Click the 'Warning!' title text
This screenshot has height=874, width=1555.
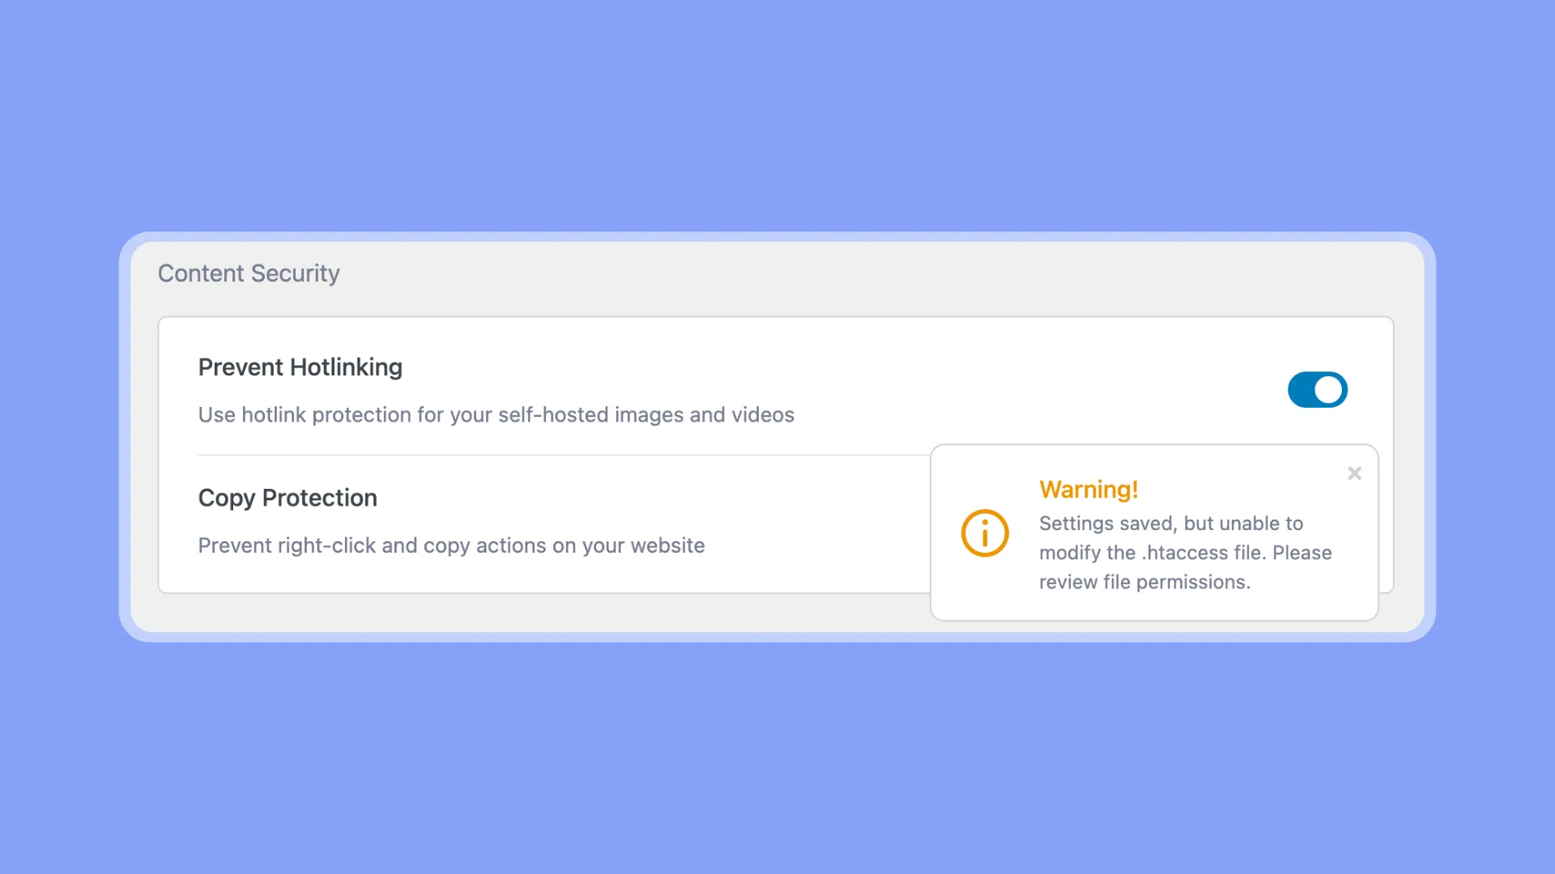pyautogui.click(x=1088, y=490)
